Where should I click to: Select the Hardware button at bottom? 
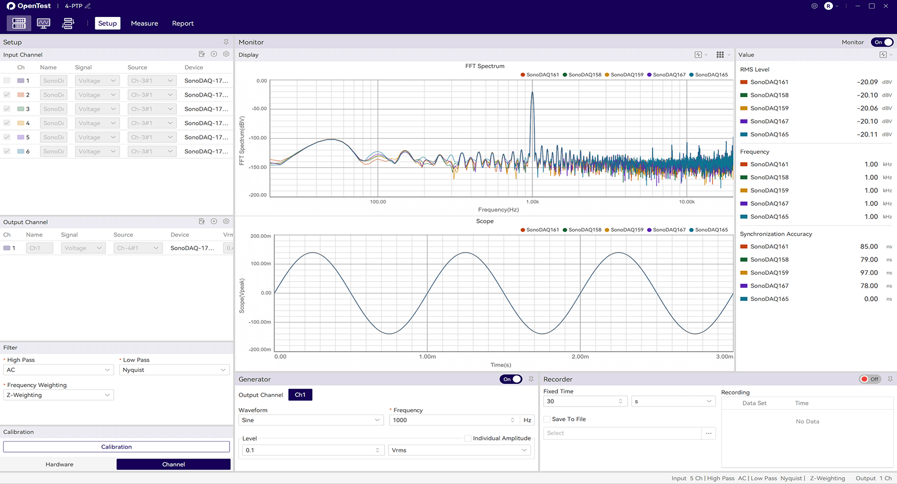point(60,464)
